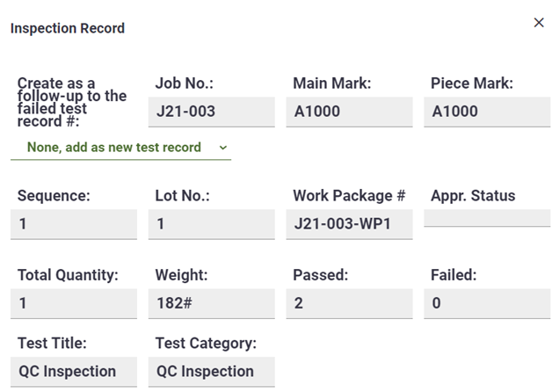Select the Lot No. field

point(211,224)
